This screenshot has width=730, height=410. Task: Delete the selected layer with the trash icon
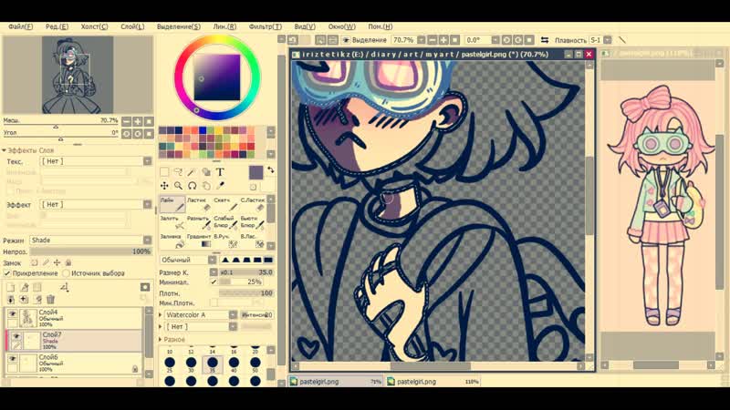[51, 300]
